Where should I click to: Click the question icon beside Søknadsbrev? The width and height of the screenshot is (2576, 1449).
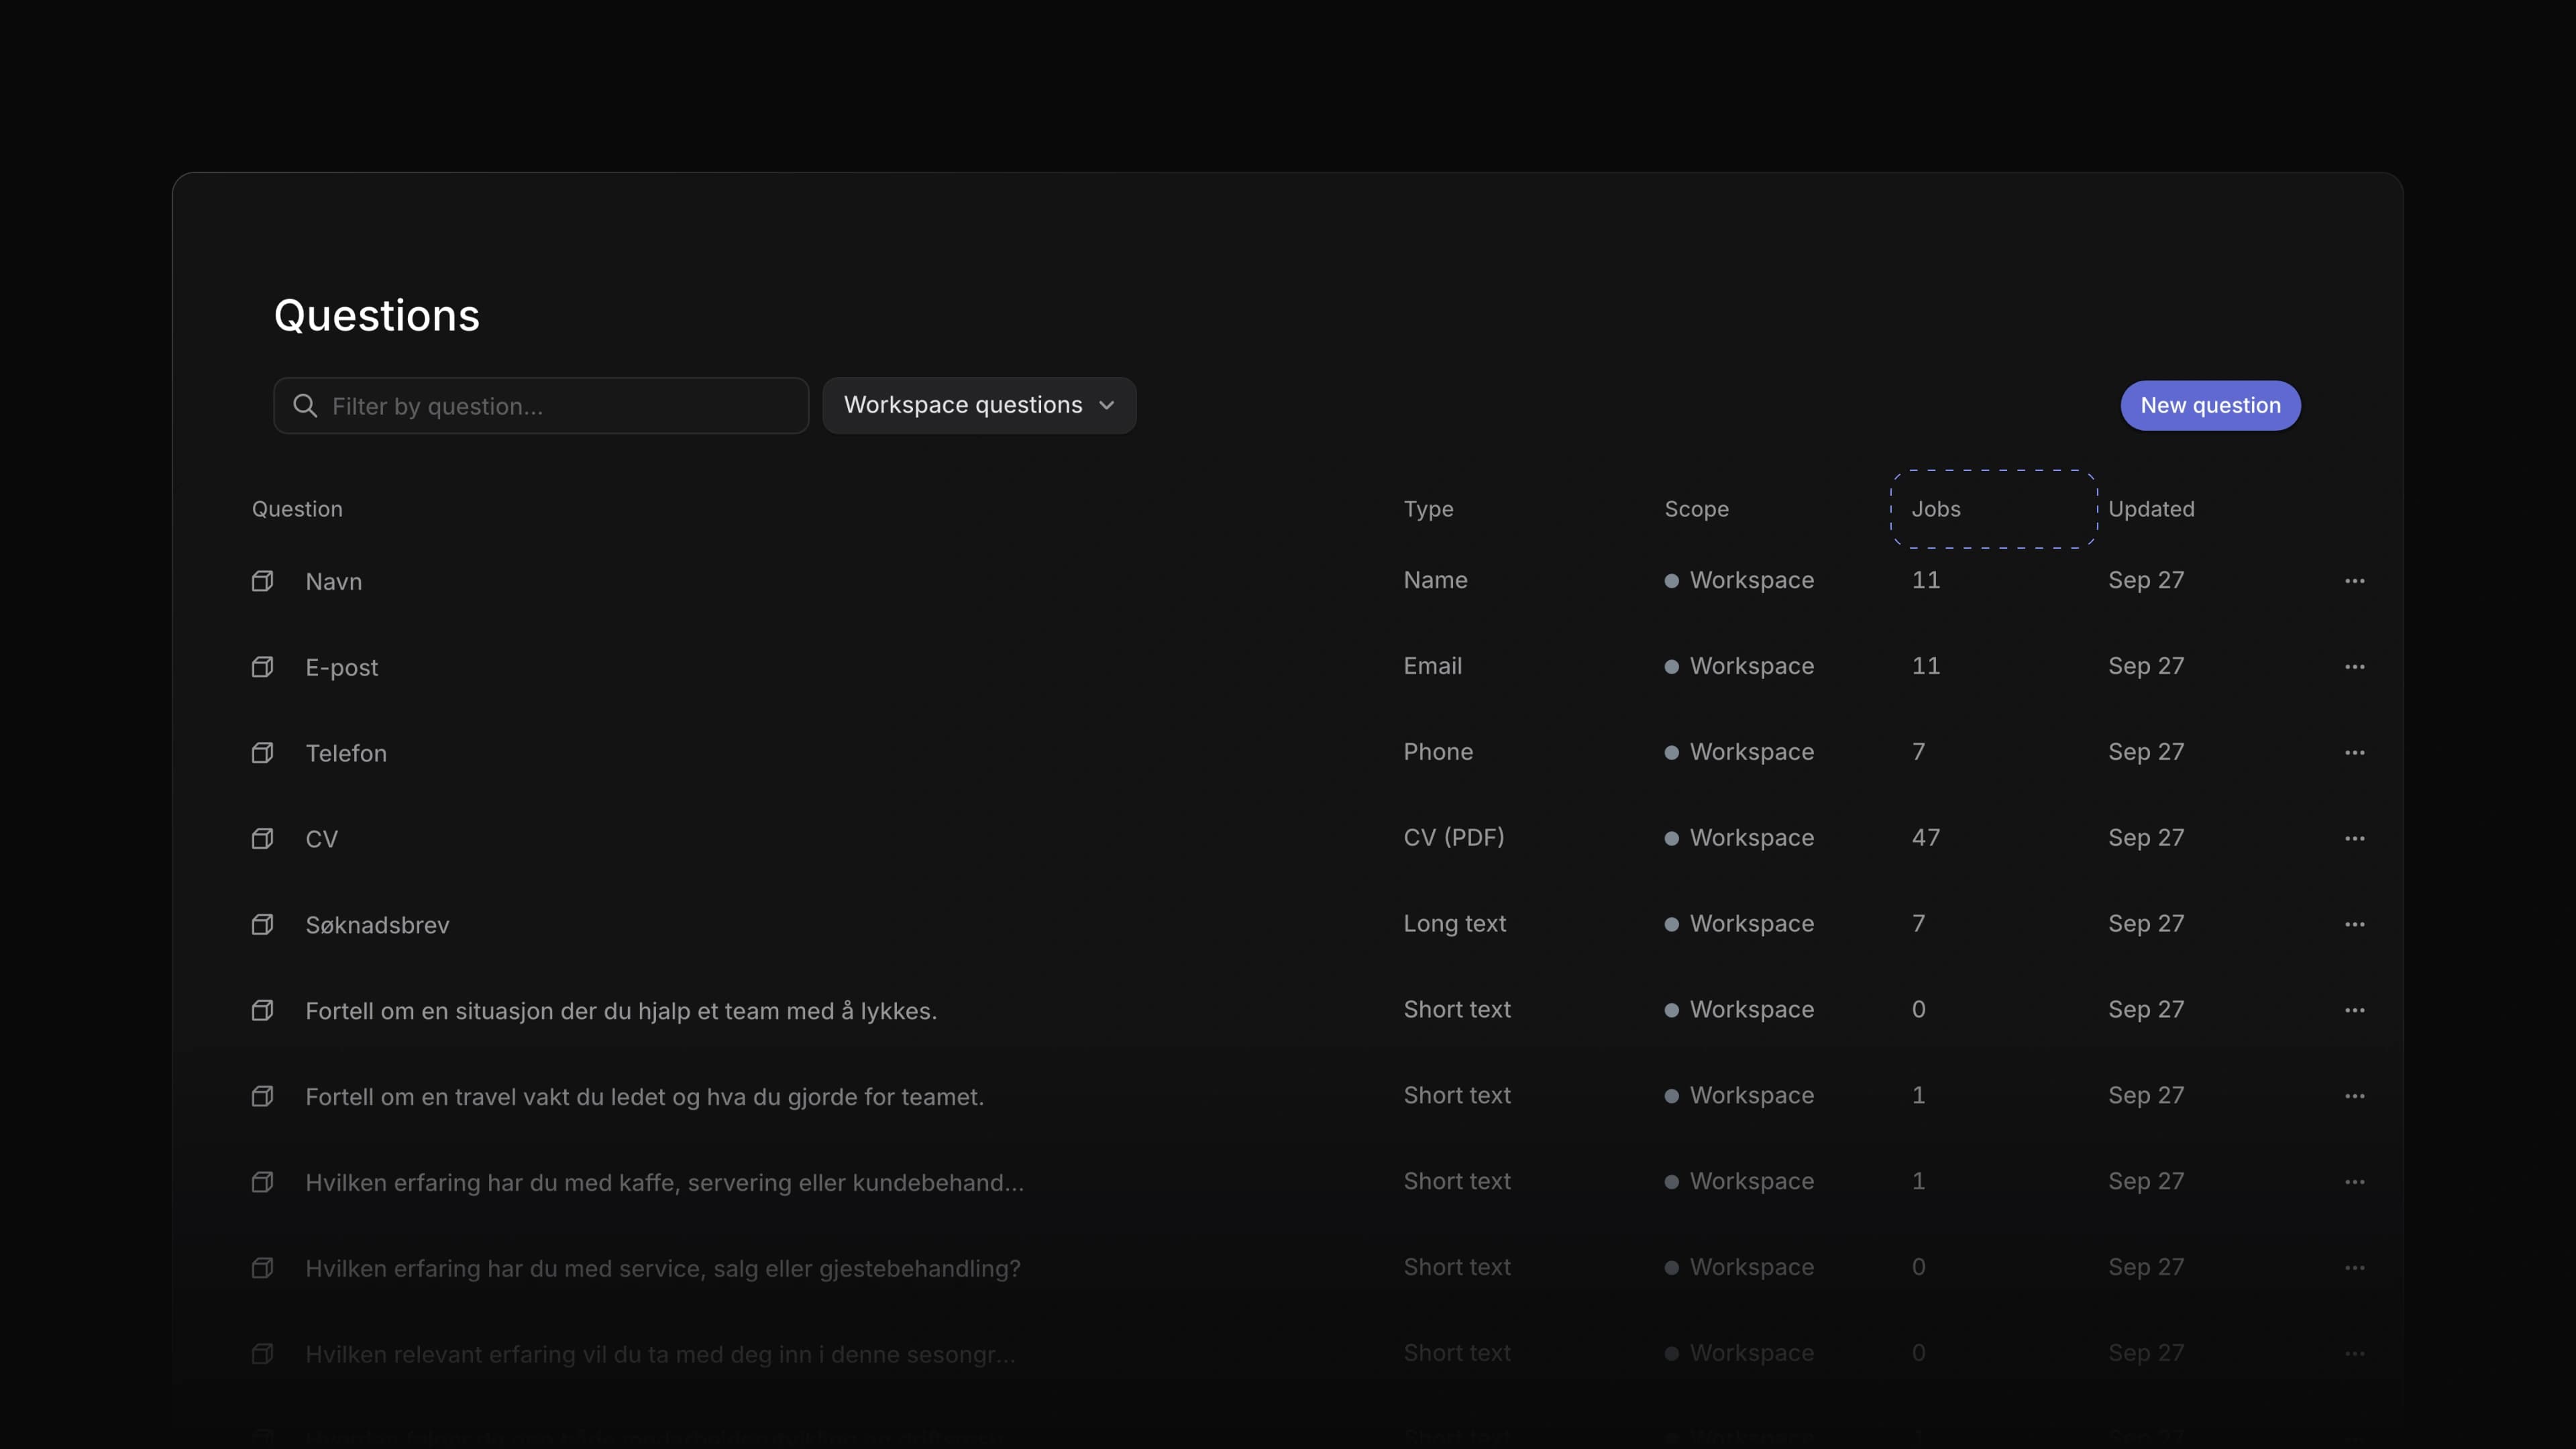262,925
